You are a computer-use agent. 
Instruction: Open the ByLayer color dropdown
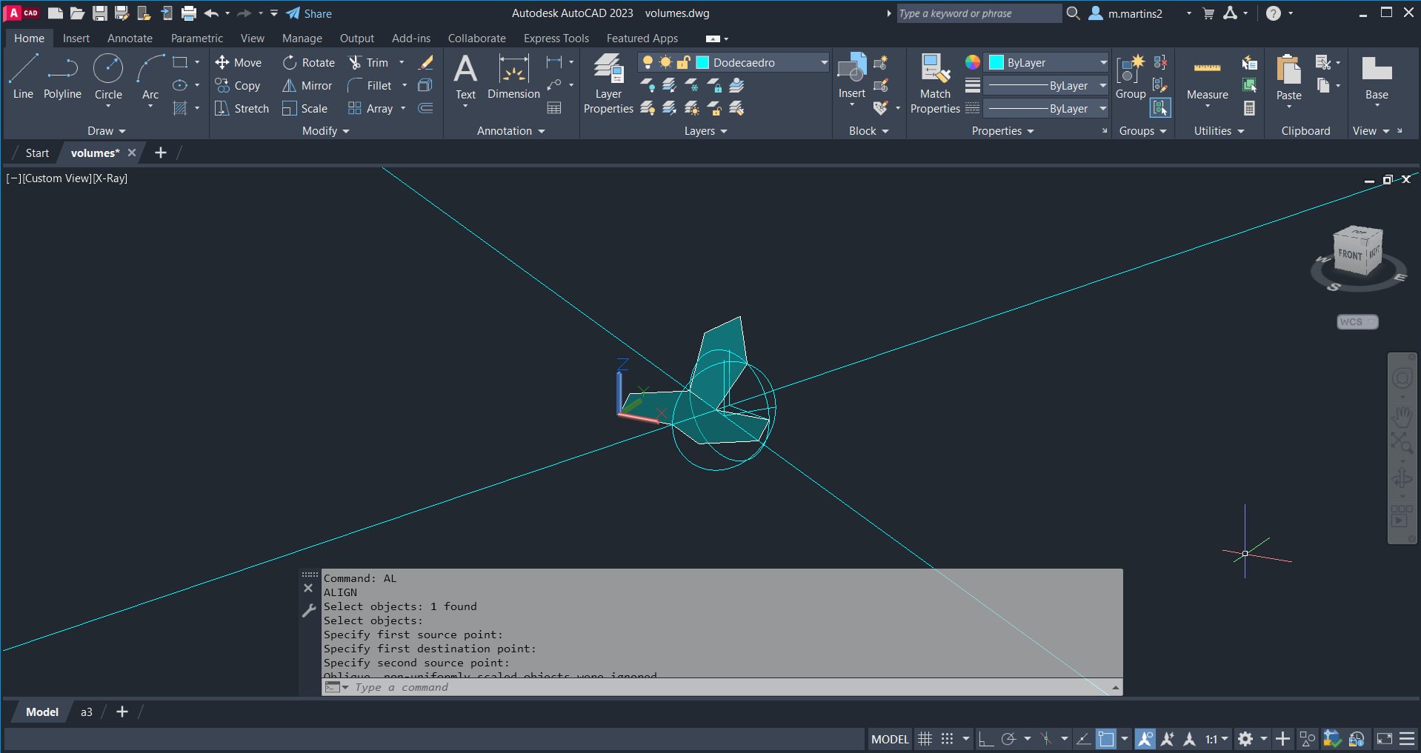(x=1102, y=63)
